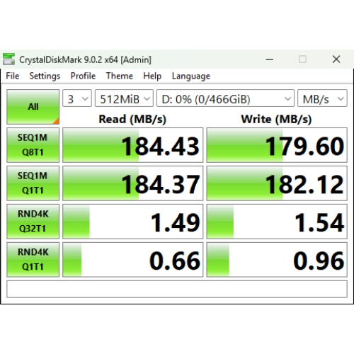The height and width of the screenshot is (354, 354).
Task: Start all benchmarks with the All button
Action: [33, 107]
